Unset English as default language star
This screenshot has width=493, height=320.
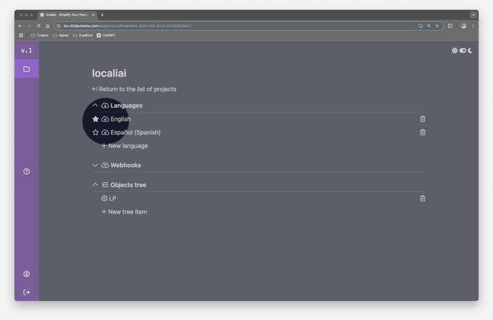click(x=96, y=119)
